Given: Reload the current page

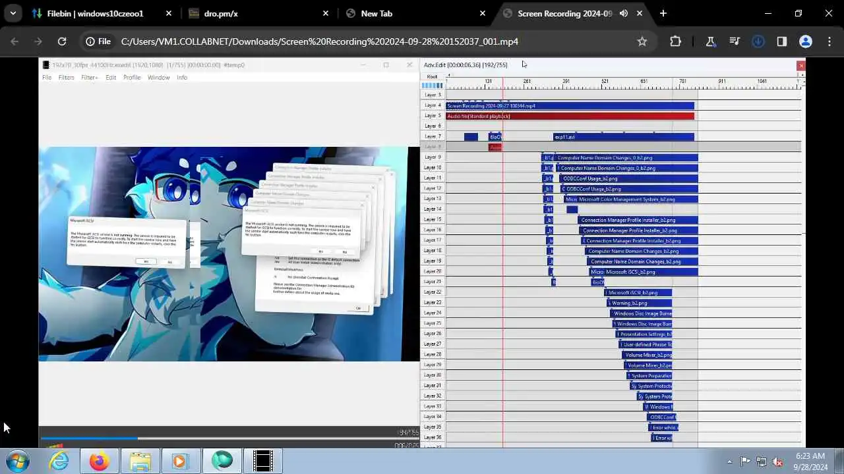Looking at the screenshot, I should [x=62, y=41].
